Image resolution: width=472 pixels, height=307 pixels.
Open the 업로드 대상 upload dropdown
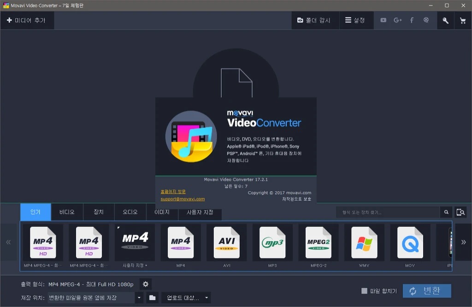(186, 298)
